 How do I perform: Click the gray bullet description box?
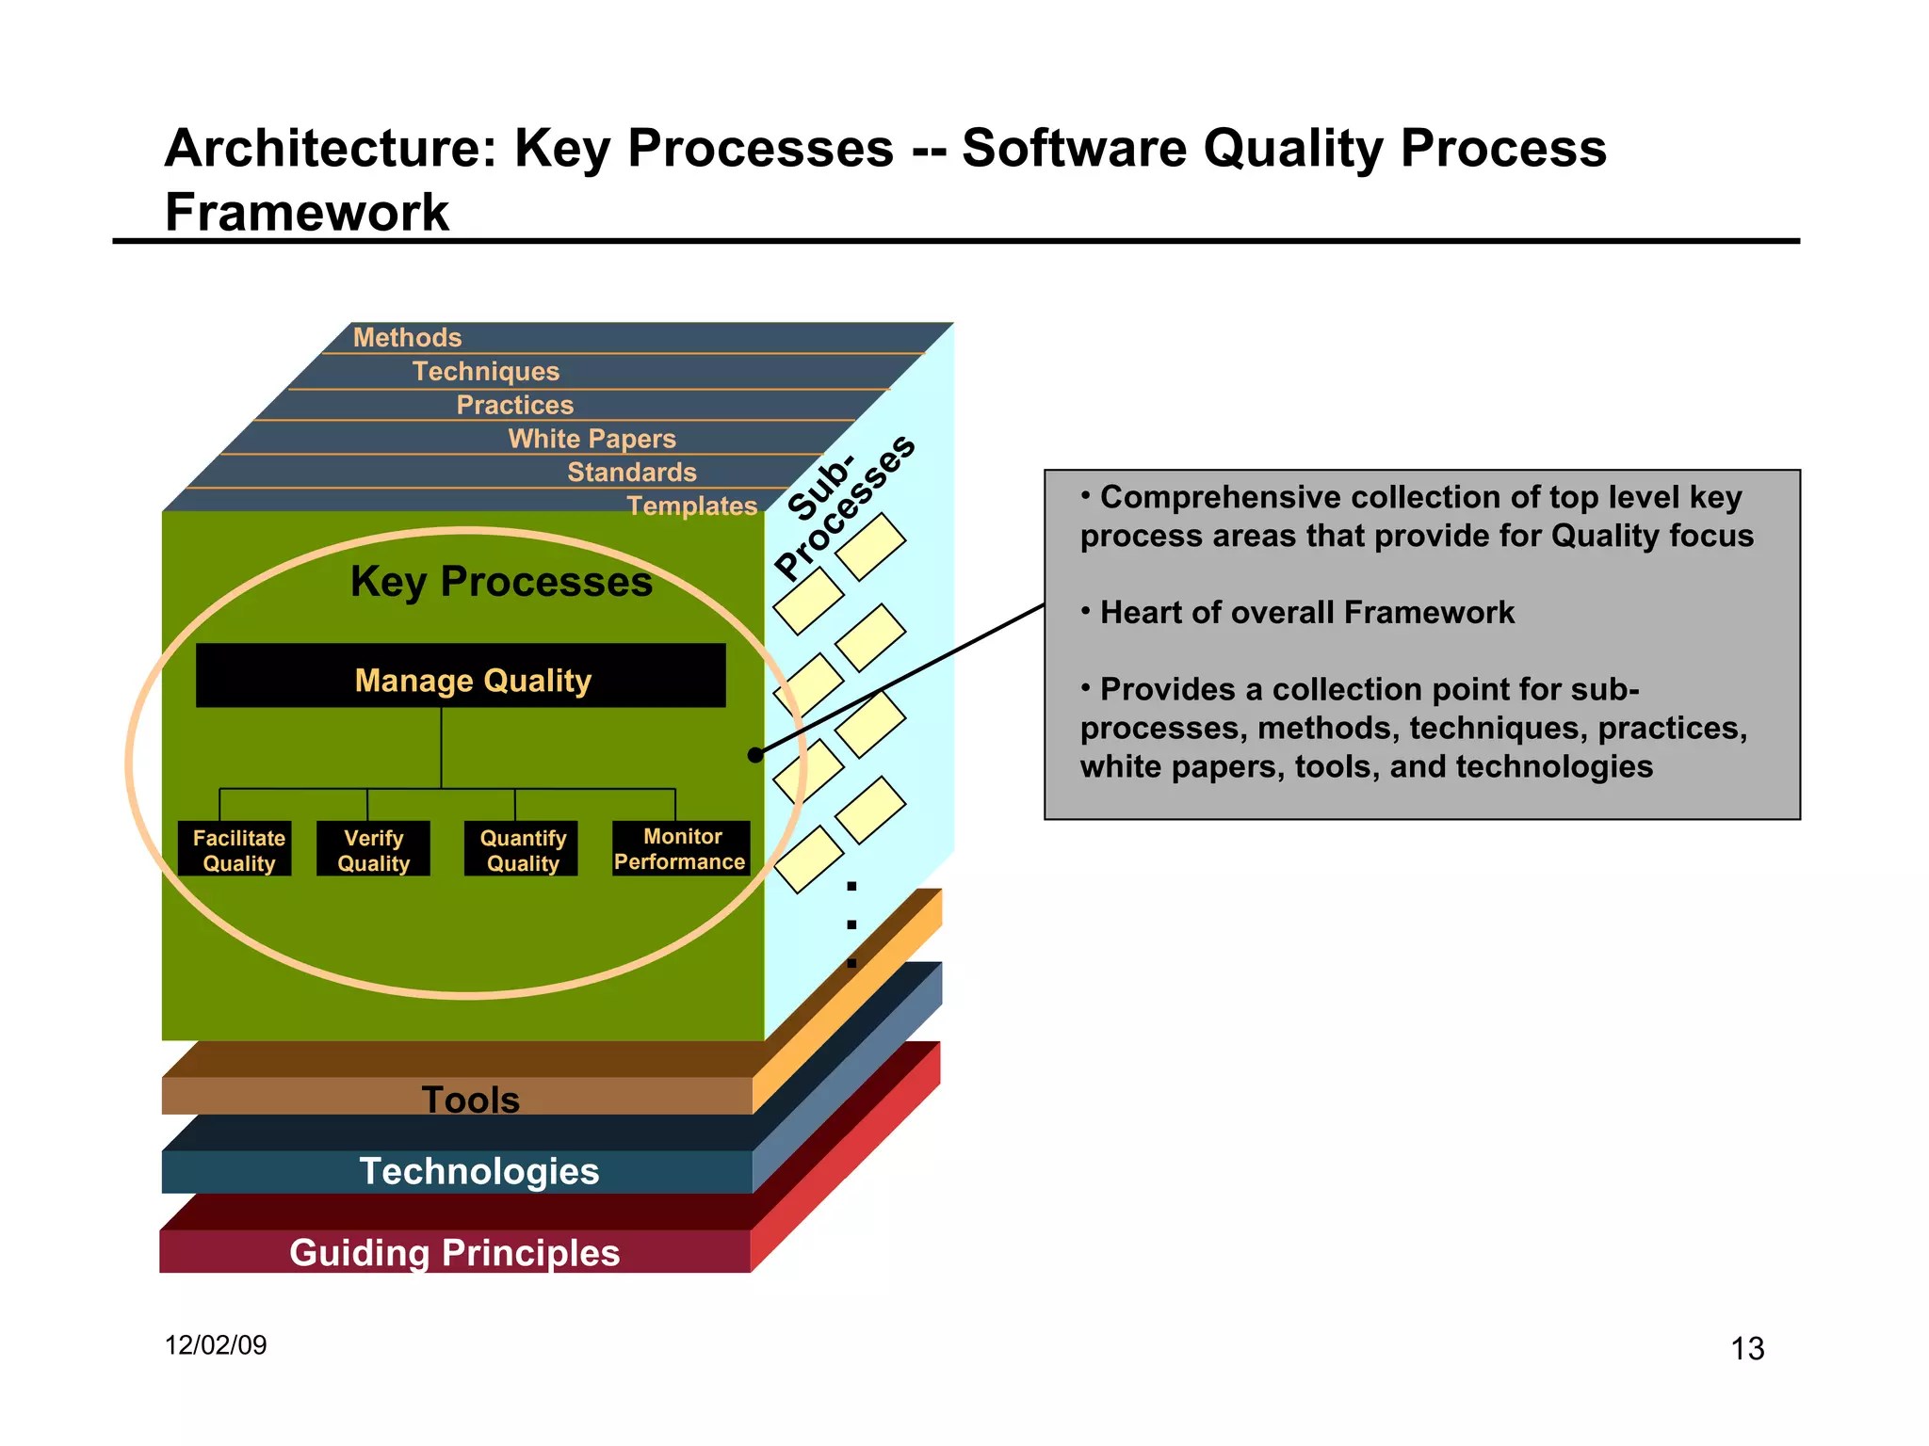(1421, 644)
